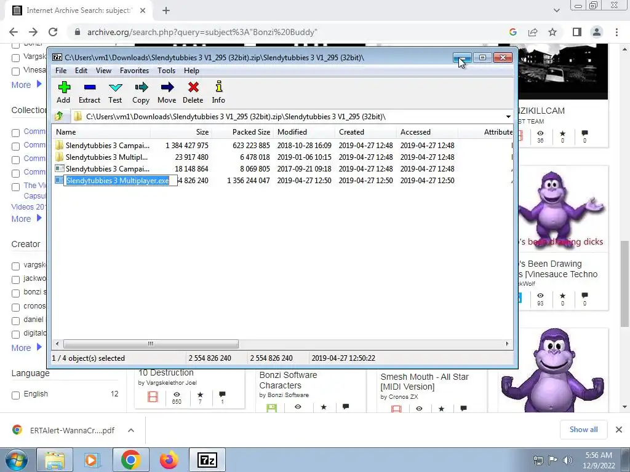Open the View menu in 7-Zip
630x472 pixels.
[103, 71]
